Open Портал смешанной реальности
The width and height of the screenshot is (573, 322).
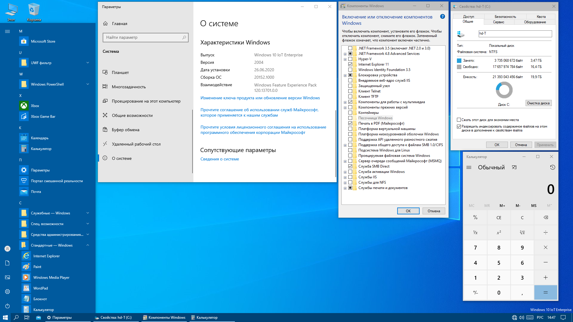pyautogui.click(x=54, y=181)
